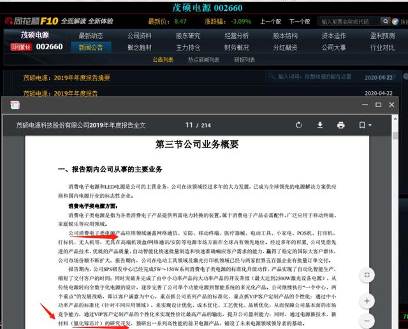Click the stock name/code search input

tap(349, 22)
